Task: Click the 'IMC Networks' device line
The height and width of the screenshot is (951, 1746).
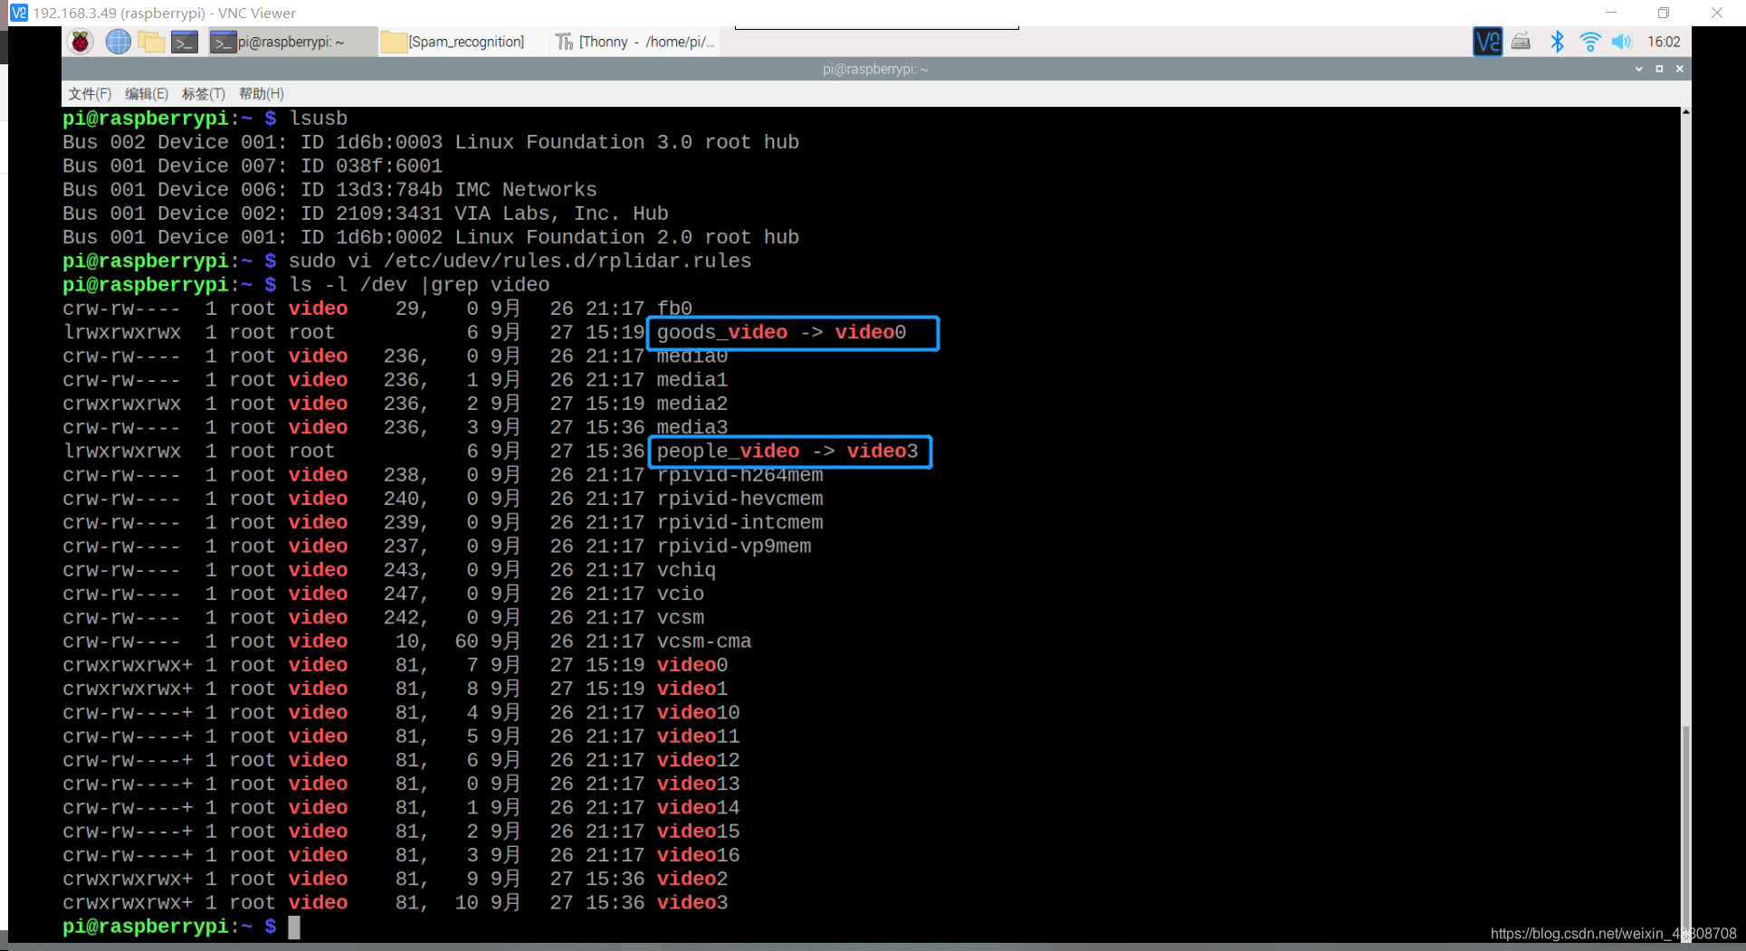Action: 329,190
